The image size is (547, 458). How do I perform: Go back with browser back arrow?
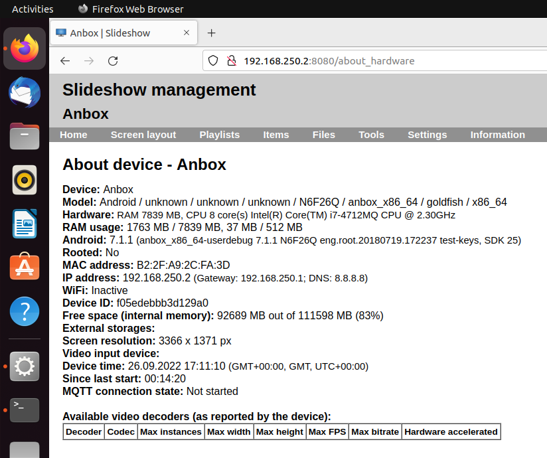point(65,61)
